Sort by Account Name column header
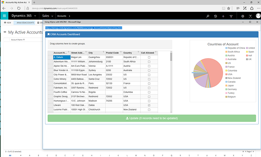Screen dimensions: 261x157 18,40
